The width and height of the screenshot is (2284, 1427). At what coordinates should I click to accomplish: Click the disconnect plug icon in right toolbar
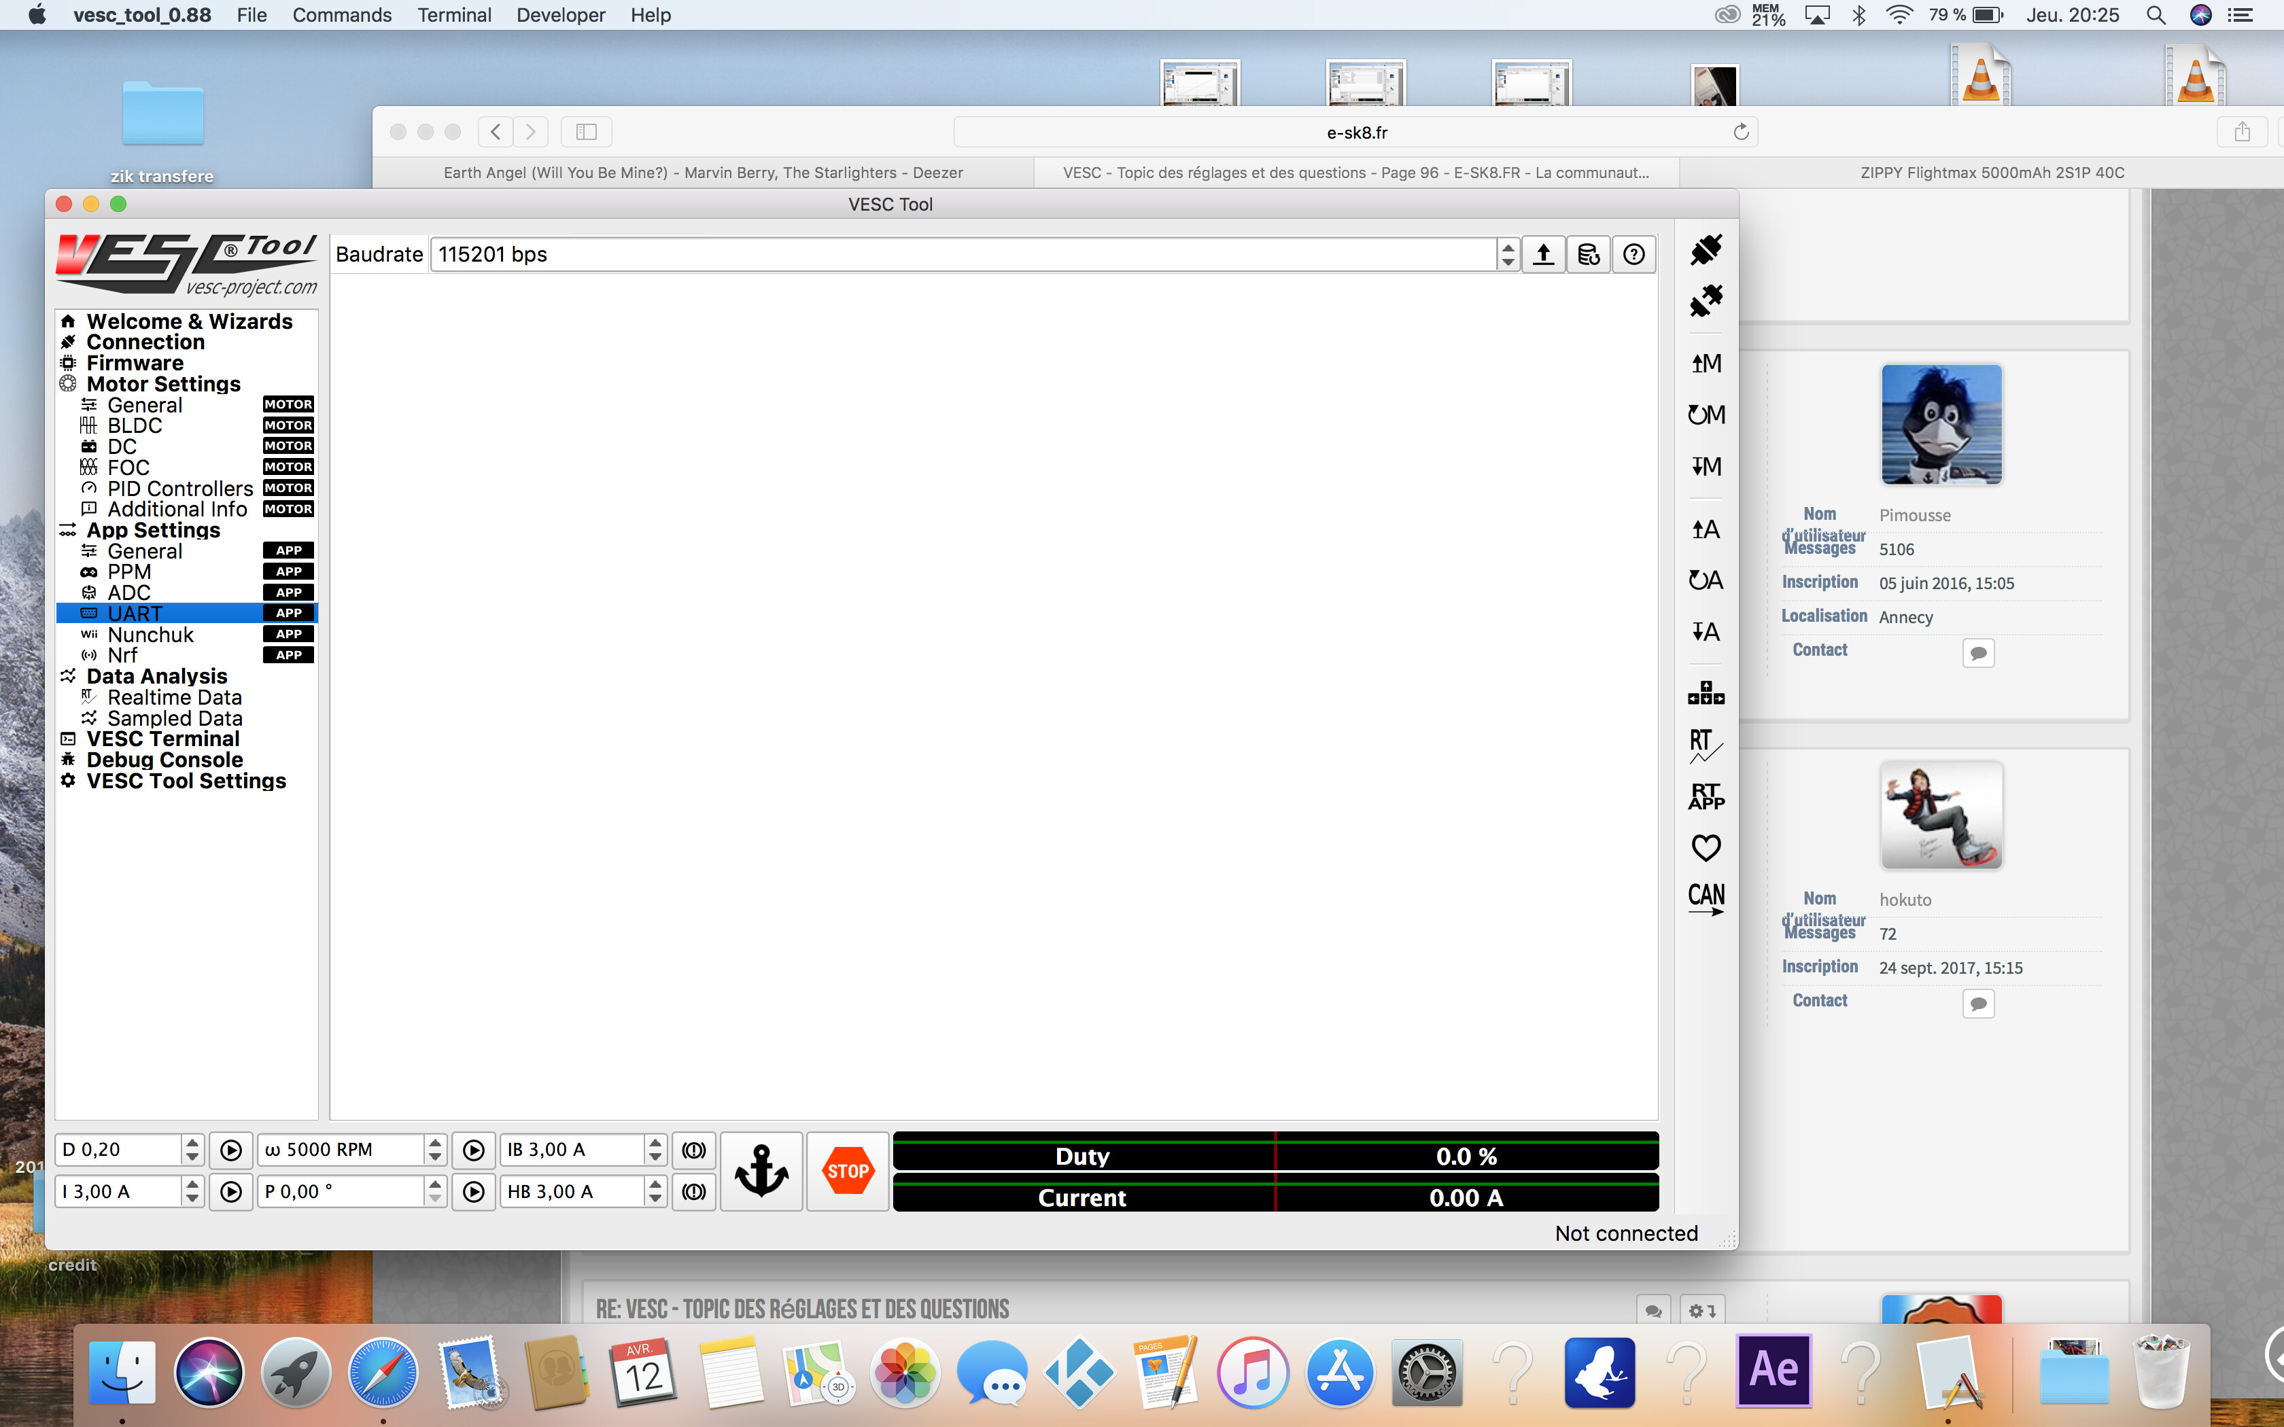click(1706, 301)
